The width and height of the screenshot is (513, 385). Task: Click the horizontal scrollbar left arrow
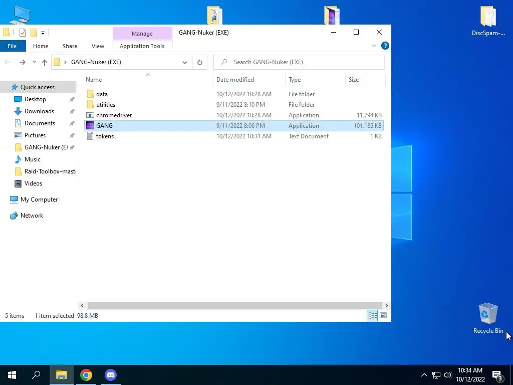[82, 305]
